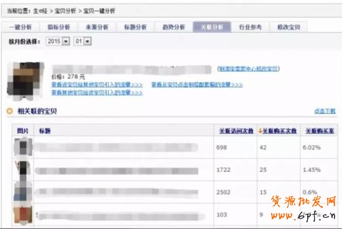Viewport: 342px width, 229px height.
Task: Select the 标题分析 tab
Action: click(x=136, y=27)
